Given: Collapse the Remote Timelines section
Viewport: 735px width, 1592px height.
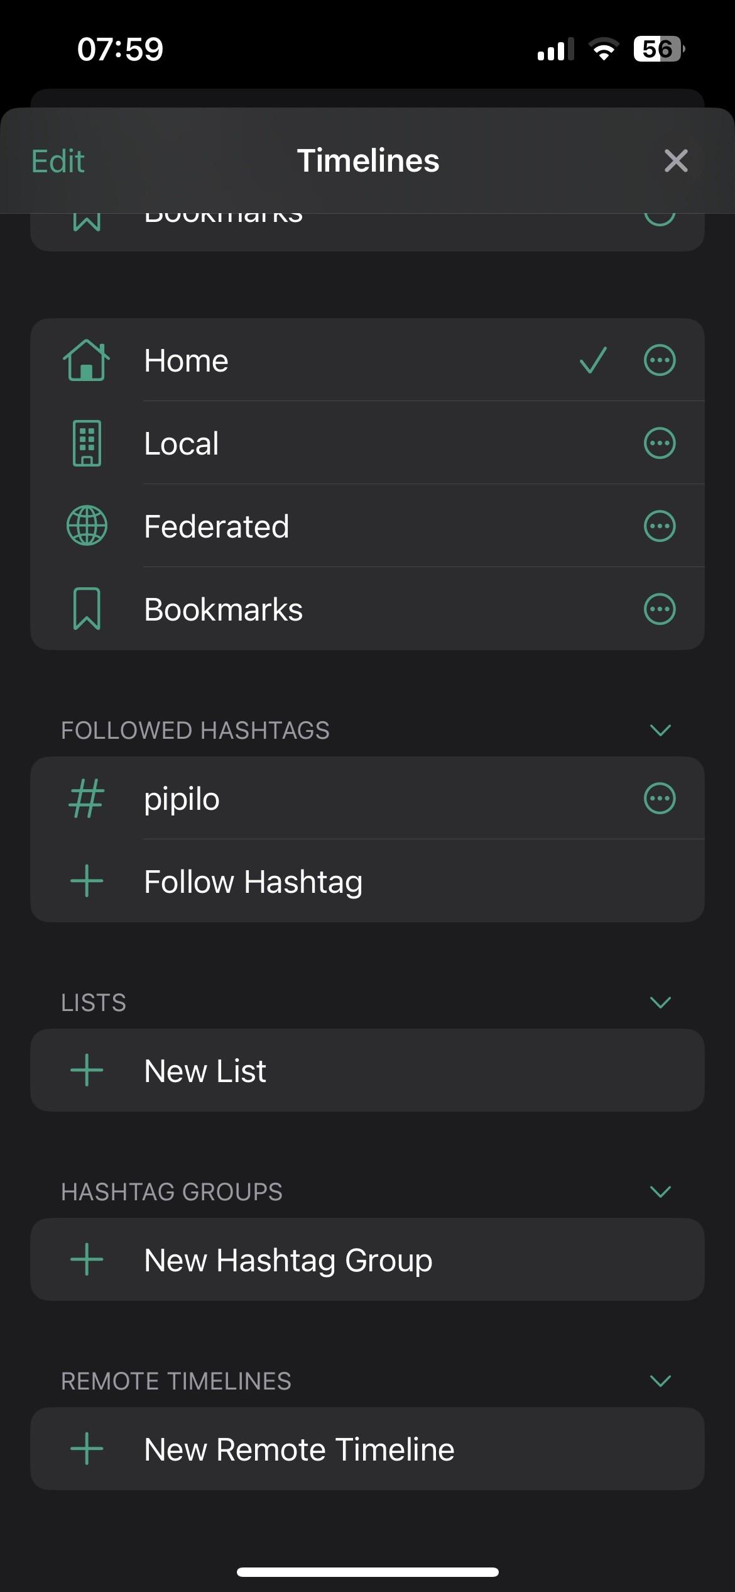Looking at the screenshot, I should click(x=660, y=1381).
